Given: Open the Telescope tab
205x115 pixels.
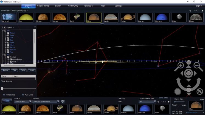Looking at the screenshot, I should coord(88,6).
